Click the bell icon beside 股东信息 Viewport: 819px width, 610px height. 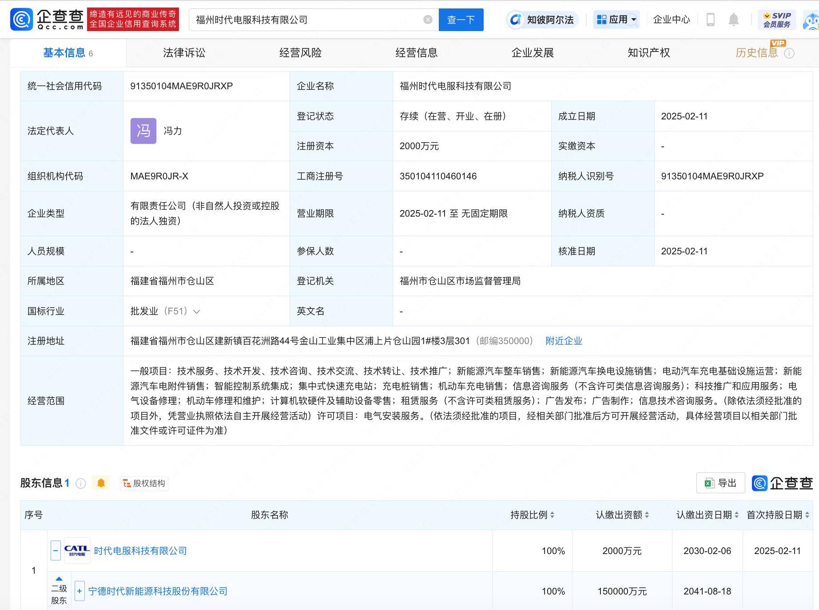(x=101, y=483)
